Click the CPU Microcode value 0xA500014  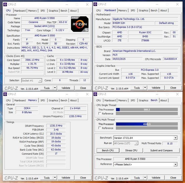click(x=171, y=59)
